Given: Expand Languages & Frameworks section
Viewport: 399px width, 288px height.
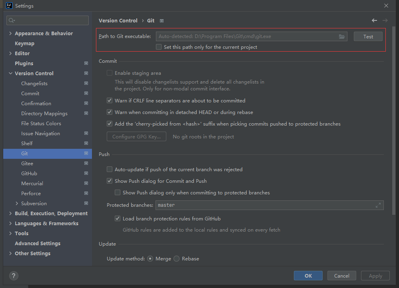Looking at the screenshot, I should 10,223.
